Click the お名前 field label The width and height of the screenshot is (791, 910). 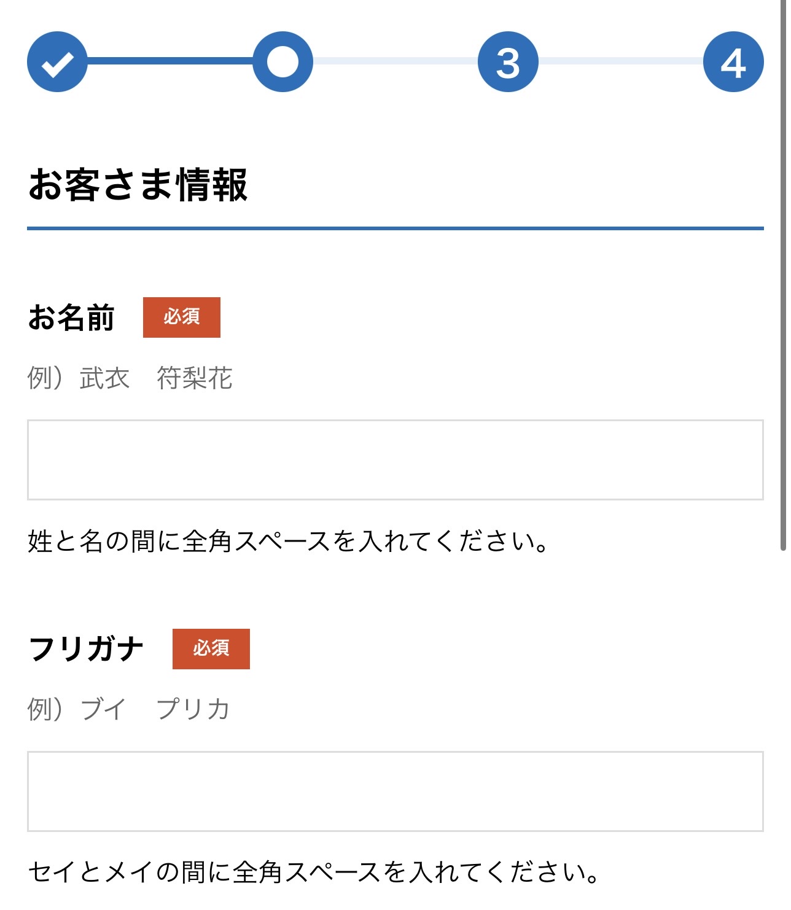pyautogui.click(x=71, y=318)
